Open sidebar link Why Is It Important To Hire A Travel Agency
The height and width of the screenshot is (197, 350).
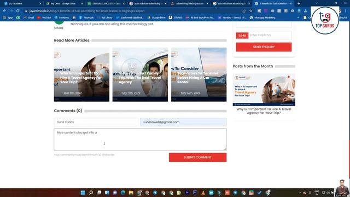tap(264, 111)
